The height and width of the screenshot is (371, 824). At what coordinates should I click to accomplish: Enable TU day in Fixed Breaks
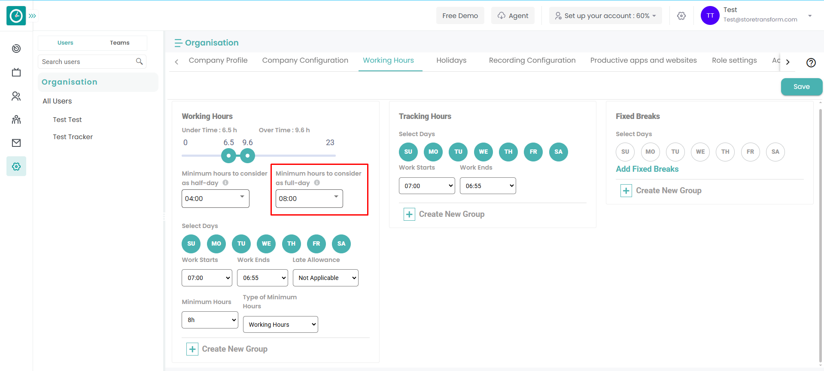675,152
